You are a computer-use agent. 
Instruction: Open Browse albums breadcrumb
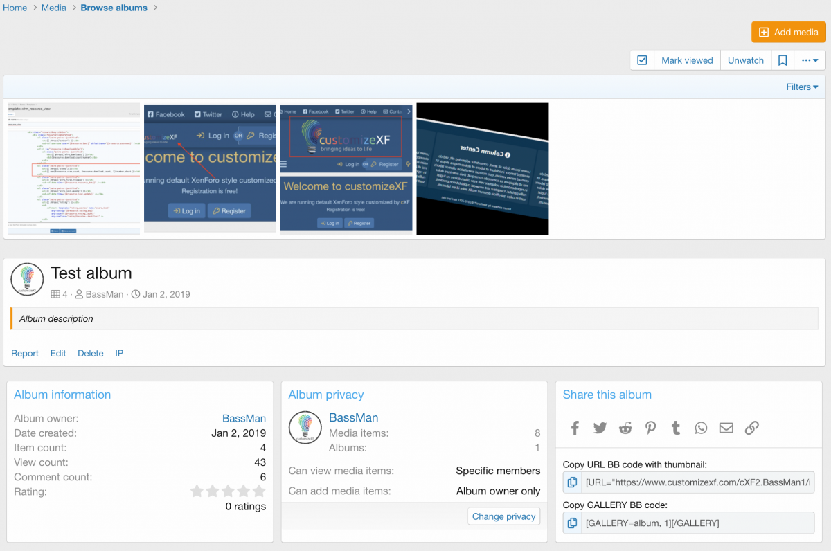pyautogui.click(x=114, y=8)
